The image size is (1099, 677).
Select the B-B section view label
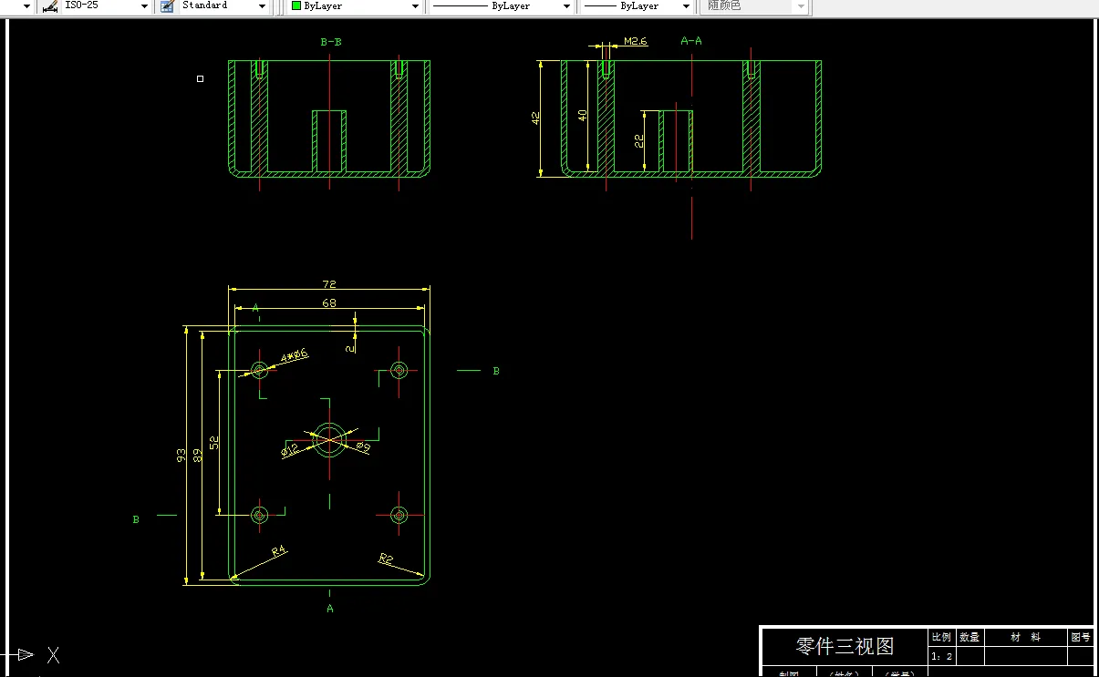331,42
